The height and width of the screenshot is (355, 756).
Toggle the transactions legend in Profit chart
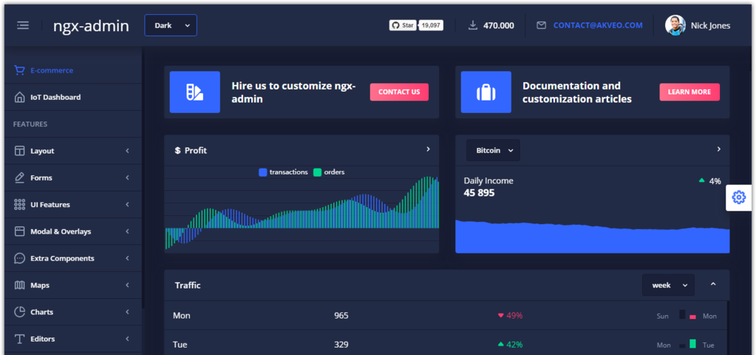pyautogui.click(x=284, y=172)
